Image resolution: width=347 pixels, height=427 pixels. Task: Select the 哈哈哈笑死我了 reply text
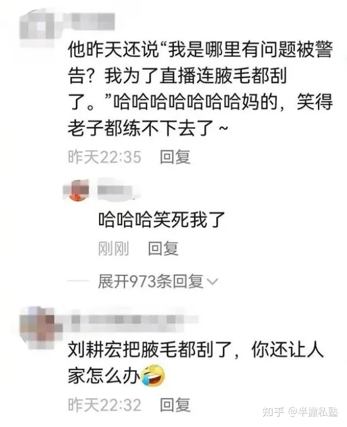coord(161,219)
